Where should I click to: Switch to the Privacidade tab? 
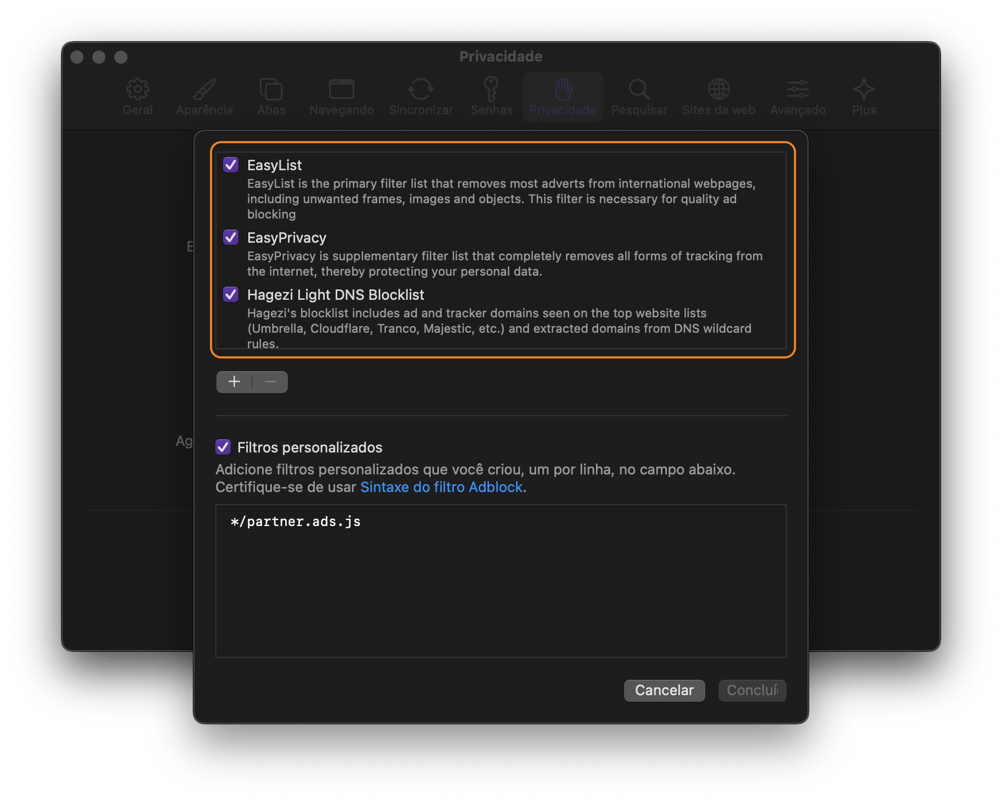point(563,97)
